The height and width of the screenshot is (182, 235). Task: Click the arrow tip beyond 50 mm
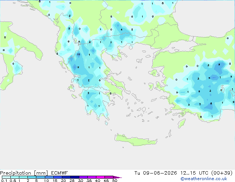point(118,177)
